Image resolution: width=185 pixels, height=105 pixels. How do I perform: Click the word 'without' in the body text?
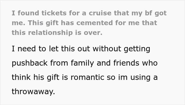click(107, 49)
